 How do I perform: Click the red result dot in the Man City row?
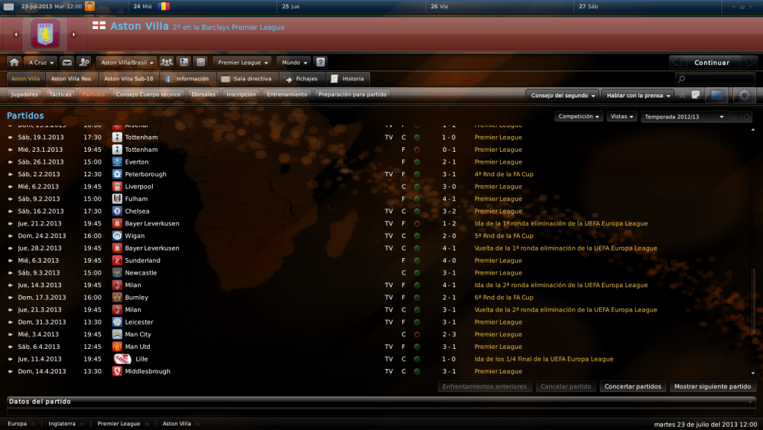(417, 335)
